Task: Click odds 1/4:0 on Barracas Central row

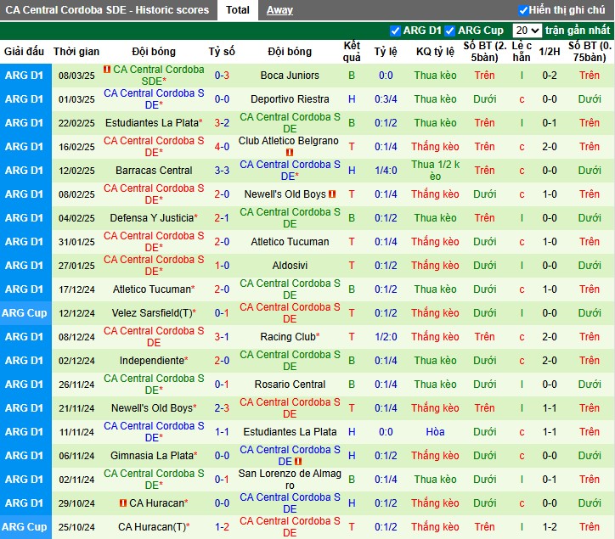Action: point(386,171)
